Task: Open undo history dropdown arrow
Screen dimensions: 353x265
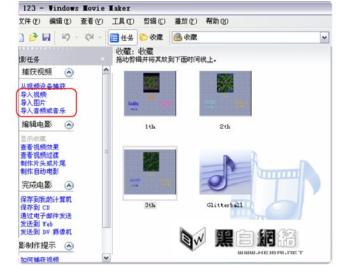Action: click(76, 38)
